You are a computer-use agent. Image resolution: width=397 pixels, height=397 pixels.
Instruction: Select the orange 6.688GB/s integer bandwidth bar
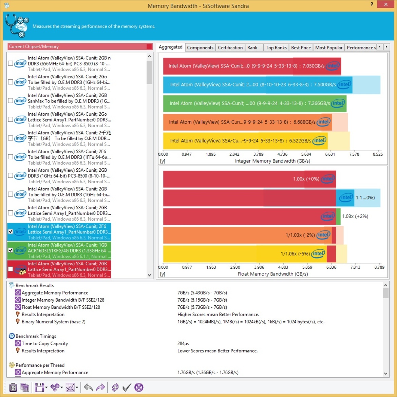click(247, 122)
